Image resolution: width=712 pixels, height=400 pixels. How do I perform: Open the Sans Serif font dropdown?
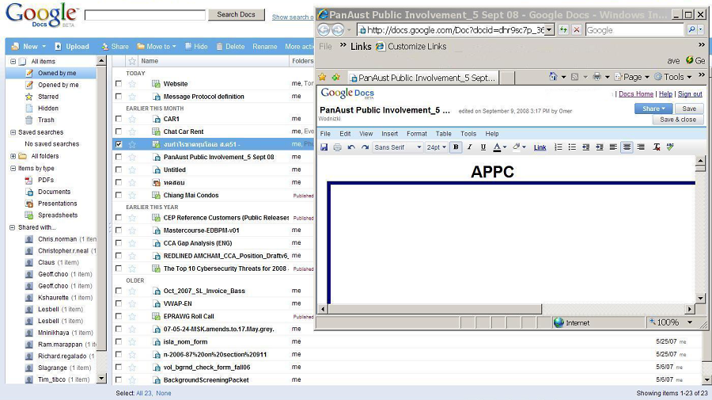(x=398, y=147)
